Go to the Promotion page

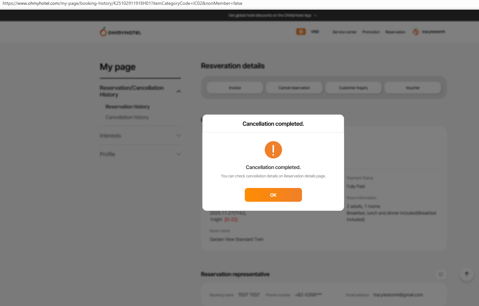point(371,32)
